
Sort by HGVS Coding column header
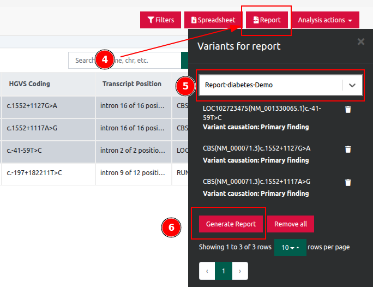[29, 84]
